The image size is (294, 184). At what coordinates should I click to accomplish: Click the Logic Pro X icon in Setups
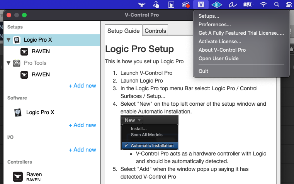point(17,40)
